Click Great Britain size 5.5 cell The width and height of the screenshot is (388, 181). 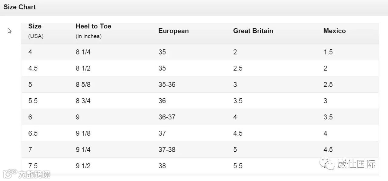(238, 166)
